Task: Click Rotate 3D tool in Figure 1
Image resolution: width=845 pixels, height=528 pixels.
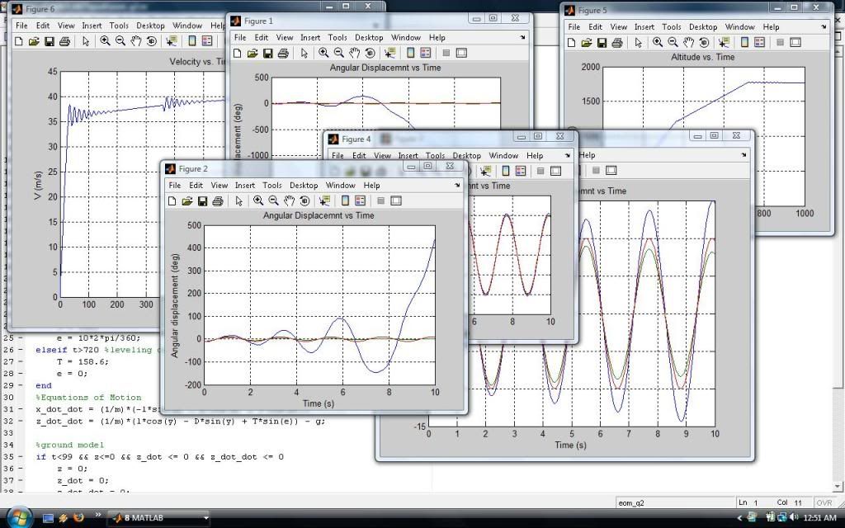Action: click(371, 54)
